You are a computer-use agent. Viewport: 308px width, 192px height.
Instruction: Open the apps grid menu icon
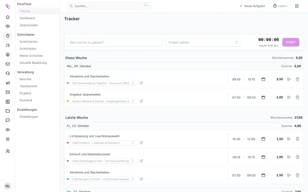click(297, 6)
